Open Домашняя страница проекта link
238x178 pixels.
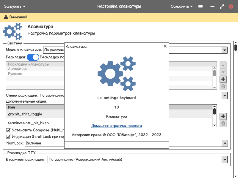click(x=116, y=126)
